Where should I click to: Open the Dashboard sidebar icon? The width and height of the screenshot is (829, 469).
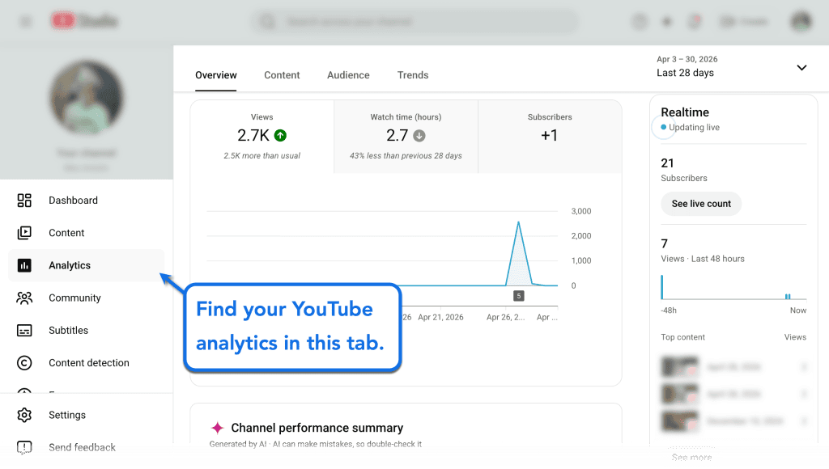tap(24, 201)
